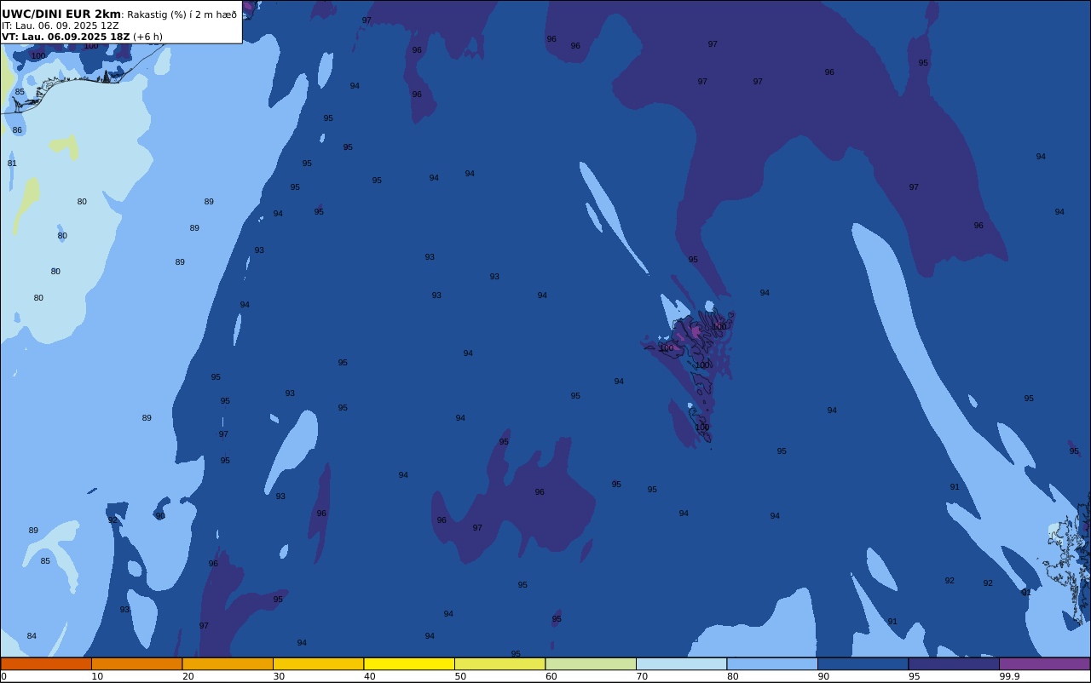Select the golden 30–40 legend swatch

[318, 663]
